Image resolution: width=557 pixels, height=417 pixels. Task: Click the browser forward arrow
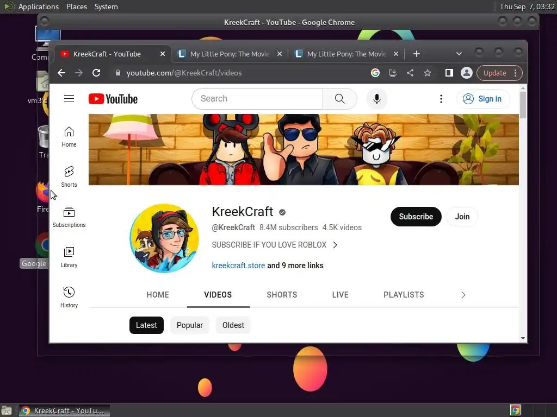click(x=79, y=73)
